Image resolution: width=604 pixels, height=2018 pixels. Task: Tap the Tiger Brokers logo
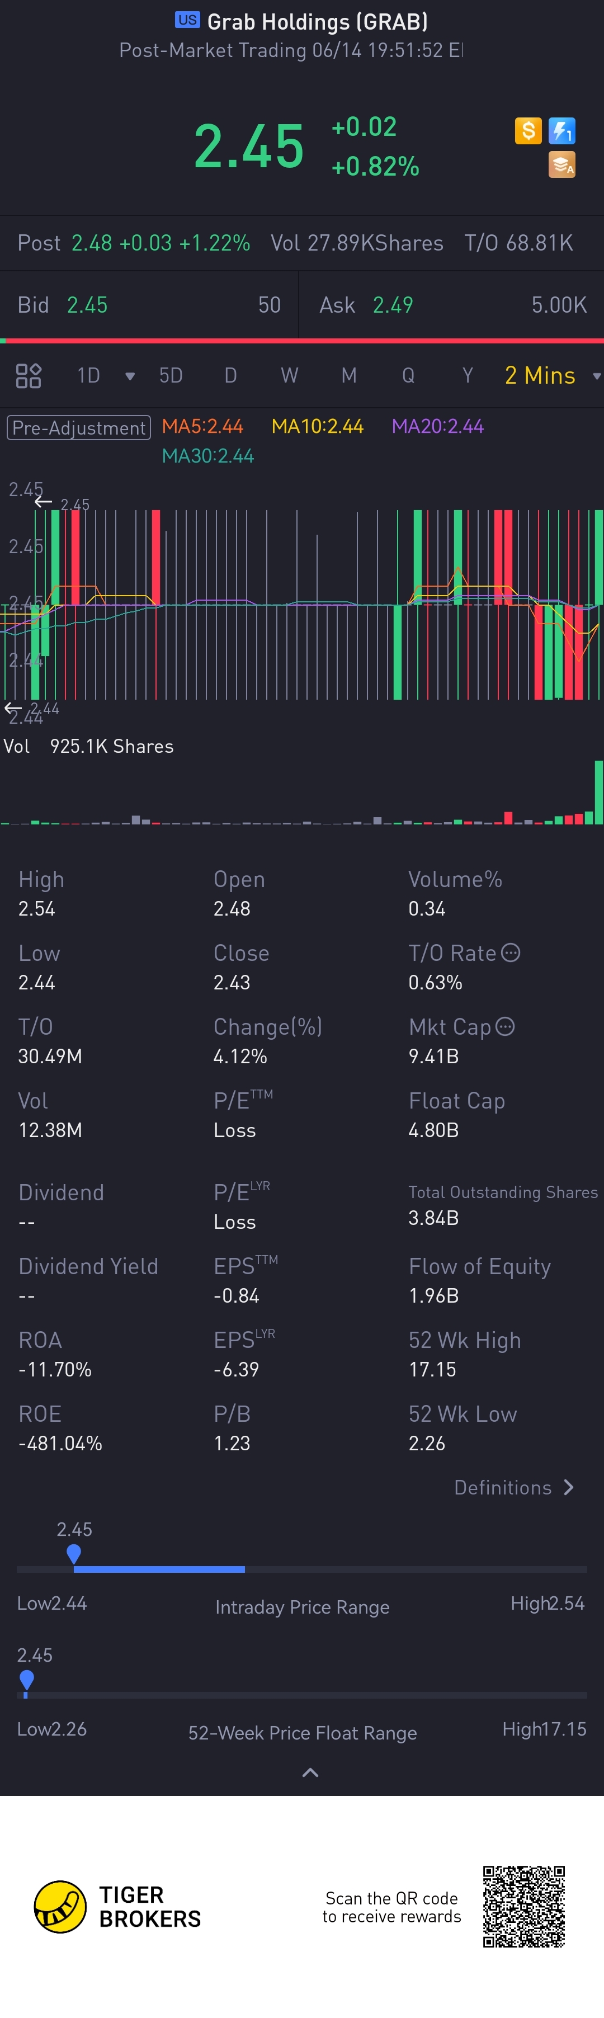(x=59, y=1907)
